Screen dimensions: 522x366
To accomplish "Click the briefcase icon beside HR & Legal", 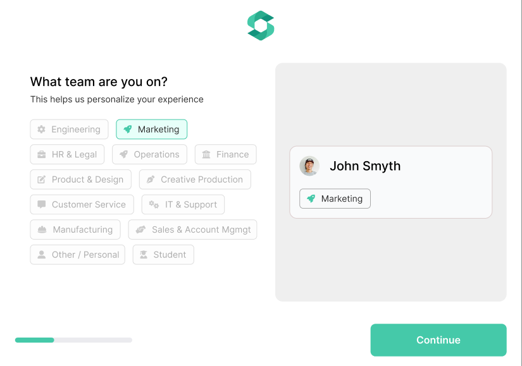I will pyautogui.click(x=42, y=154).
